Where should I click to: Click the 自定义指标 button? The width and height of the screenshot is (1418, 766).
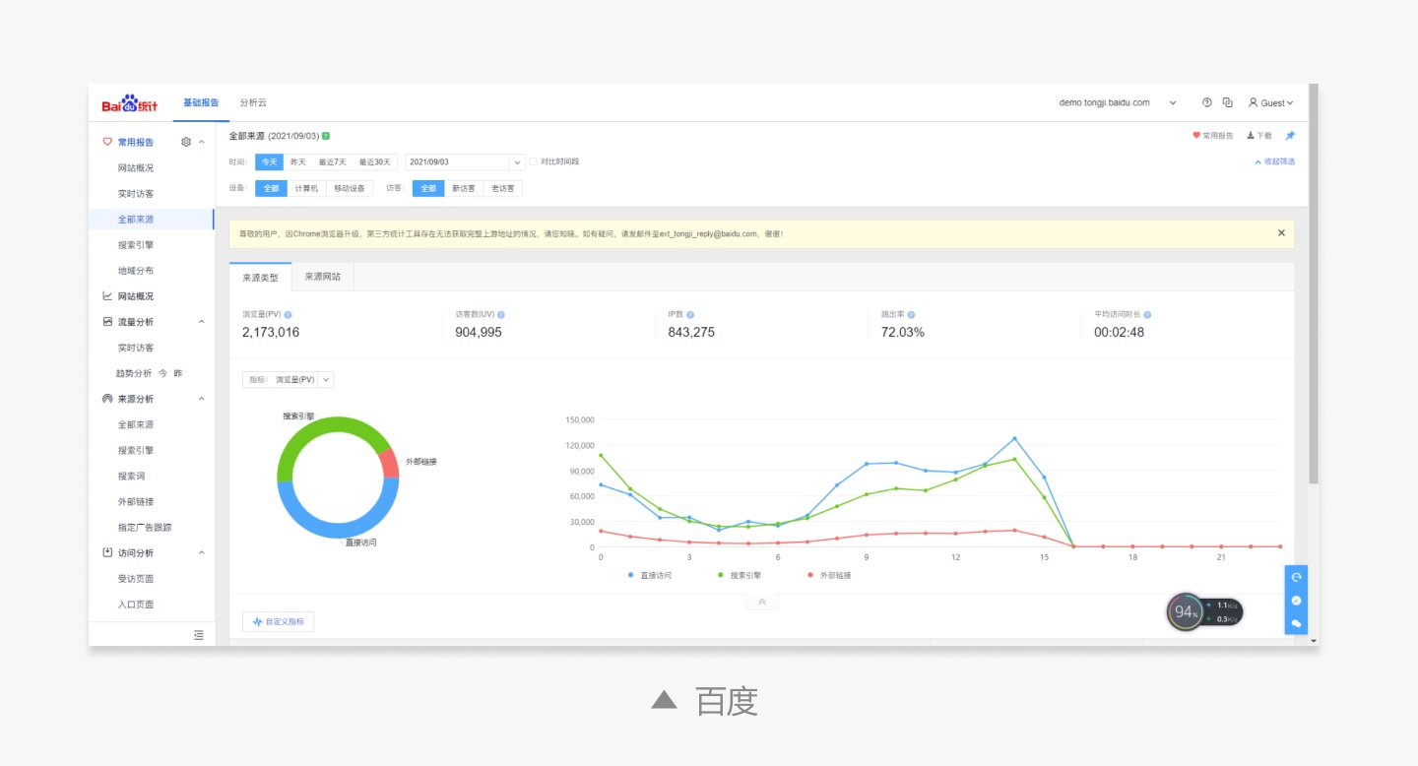[278, 622]
